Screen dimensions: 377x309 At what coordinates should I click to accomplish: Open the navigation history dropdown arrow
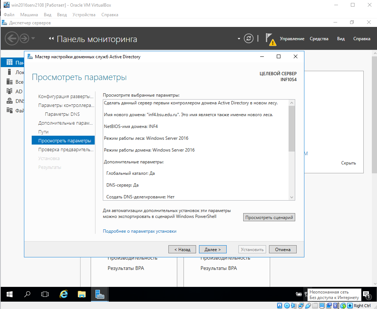coord(33,38)
